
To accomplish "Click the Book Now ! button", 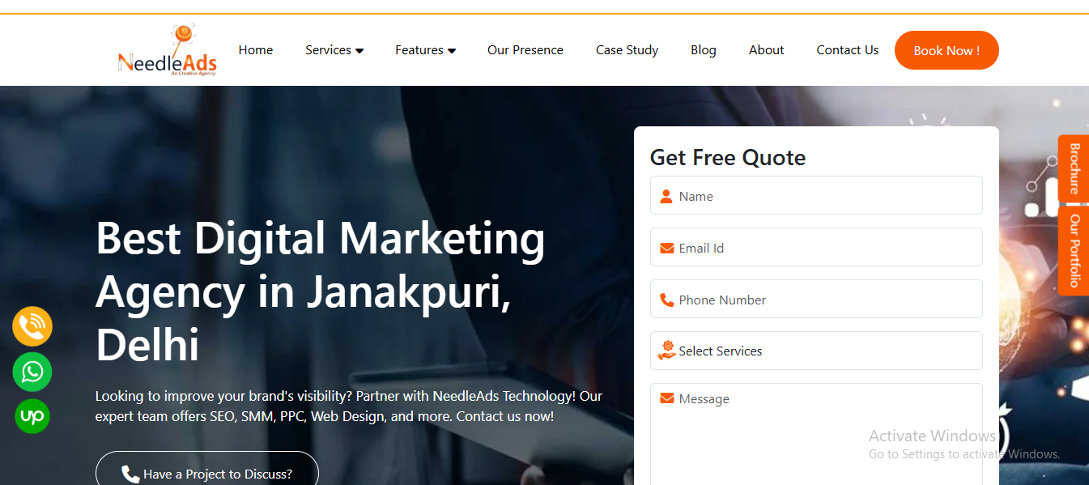I will pyautogui.click(x=946, y=50).
